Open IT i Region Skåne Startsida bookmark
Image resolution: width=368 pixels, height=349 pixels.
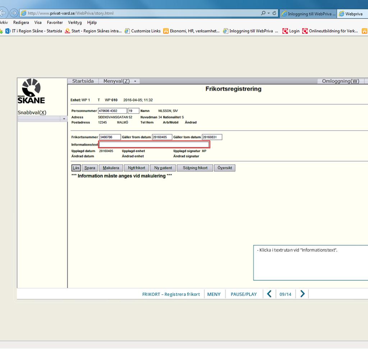coord(34,31)
